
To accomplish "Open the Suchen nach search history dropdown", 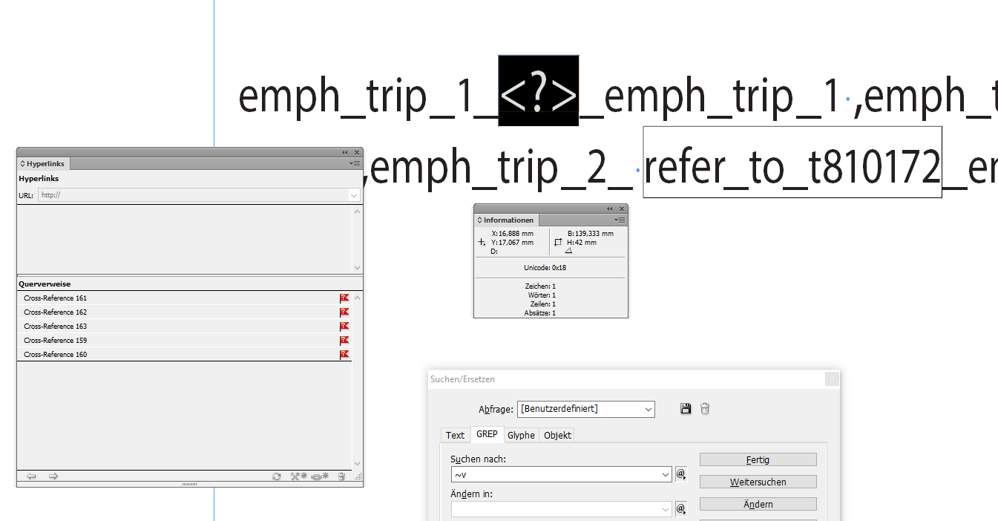I will [665, 474].
